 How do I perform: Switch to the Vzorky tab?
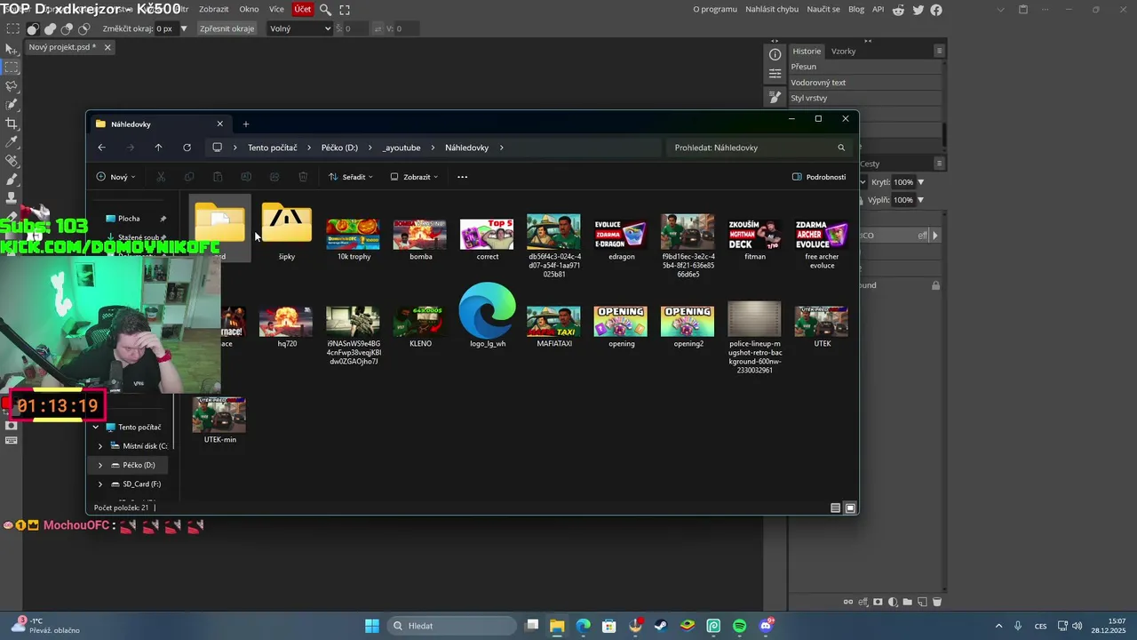coord(843,51)
